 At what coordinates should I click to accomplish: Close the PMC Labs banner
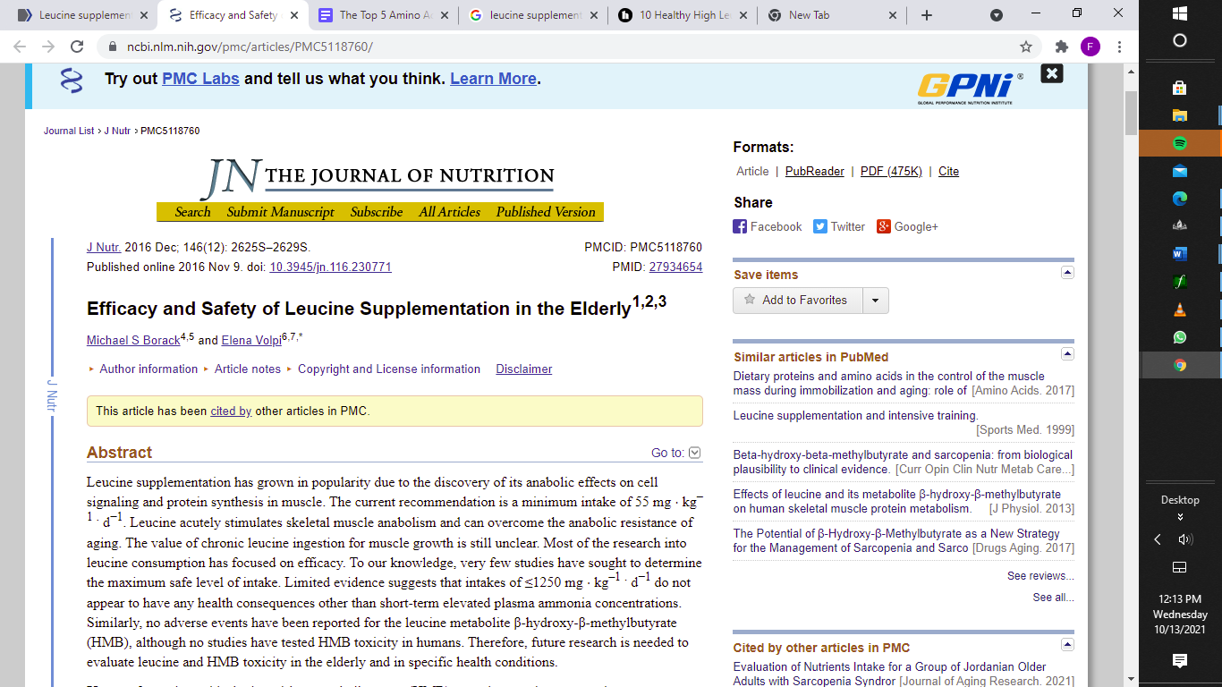pos(1052,73)
